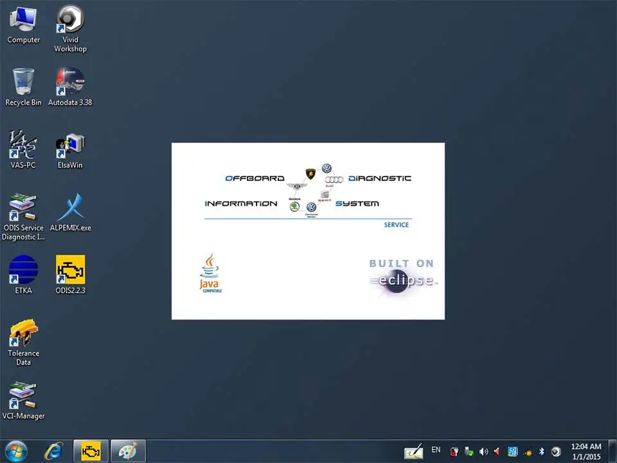Open the volume control slider
The width and height of the screenshot is (617, 463).
[483, 451]
